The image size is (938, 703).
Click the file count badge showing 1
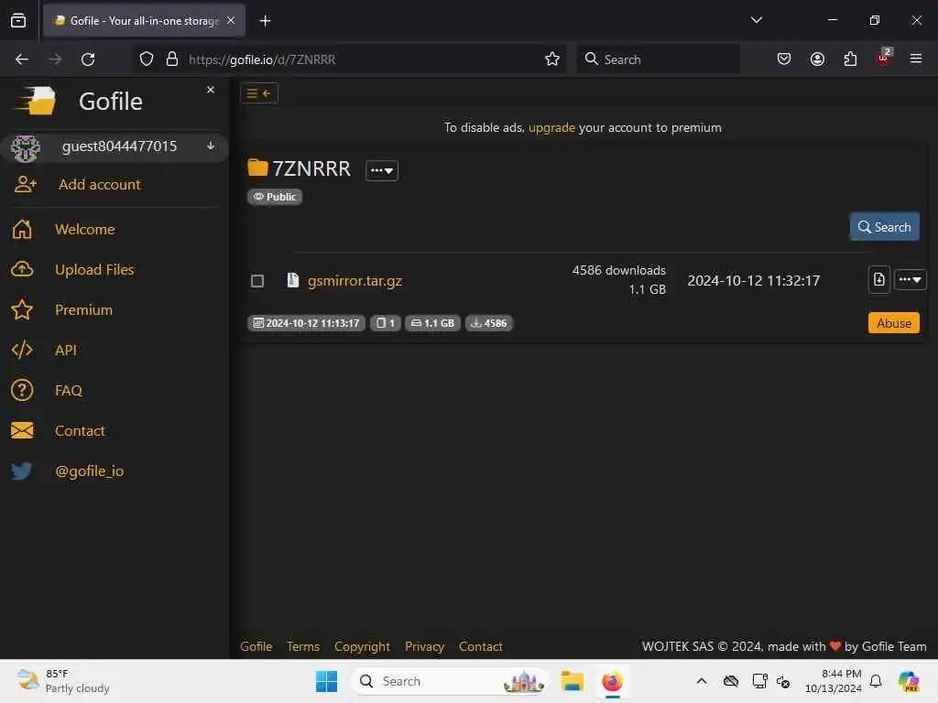pos(386,323)
